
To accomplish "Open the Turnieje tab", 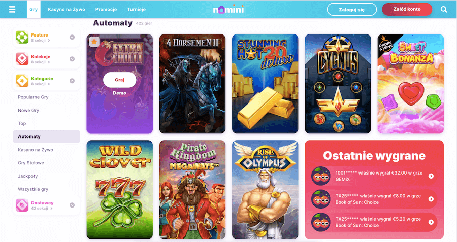I will pyautogui.click(x=137, y=9).
